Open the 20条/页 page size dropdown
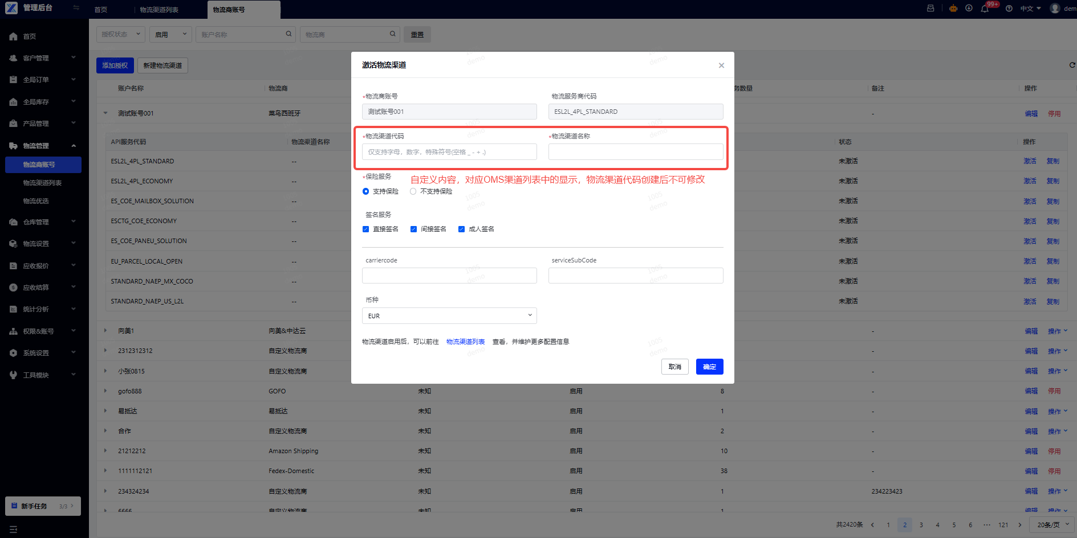Viewport: 1077px width, 538px height. click(1052, 525)
